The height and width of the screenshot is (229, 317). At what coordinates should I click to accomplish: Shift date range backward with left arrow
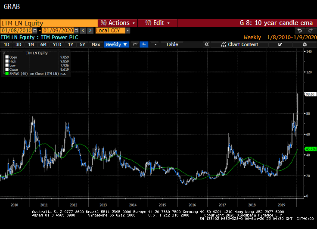(83, 31)
